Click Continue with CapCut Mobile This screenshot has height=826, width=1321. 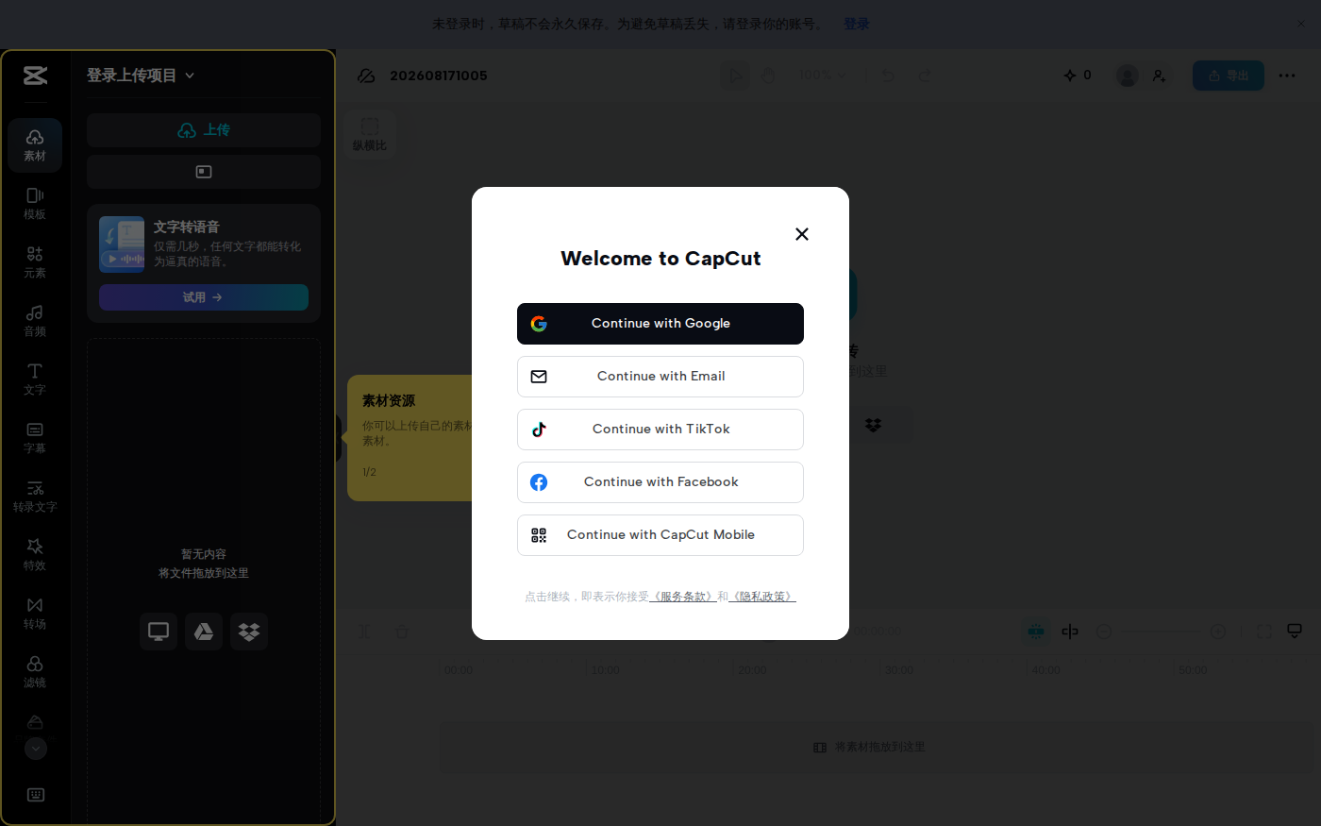660,535
